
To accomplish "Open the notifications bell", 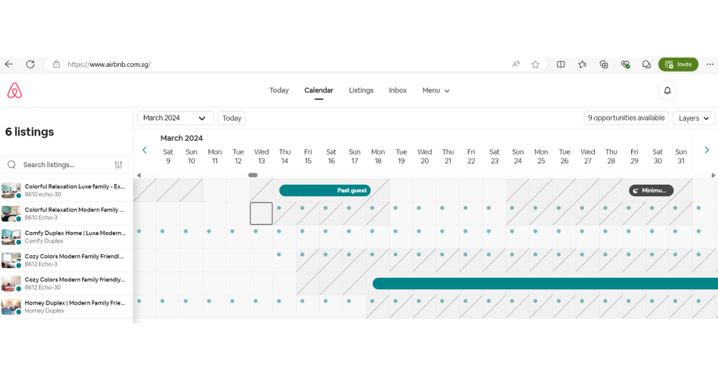I will point(668,90).
